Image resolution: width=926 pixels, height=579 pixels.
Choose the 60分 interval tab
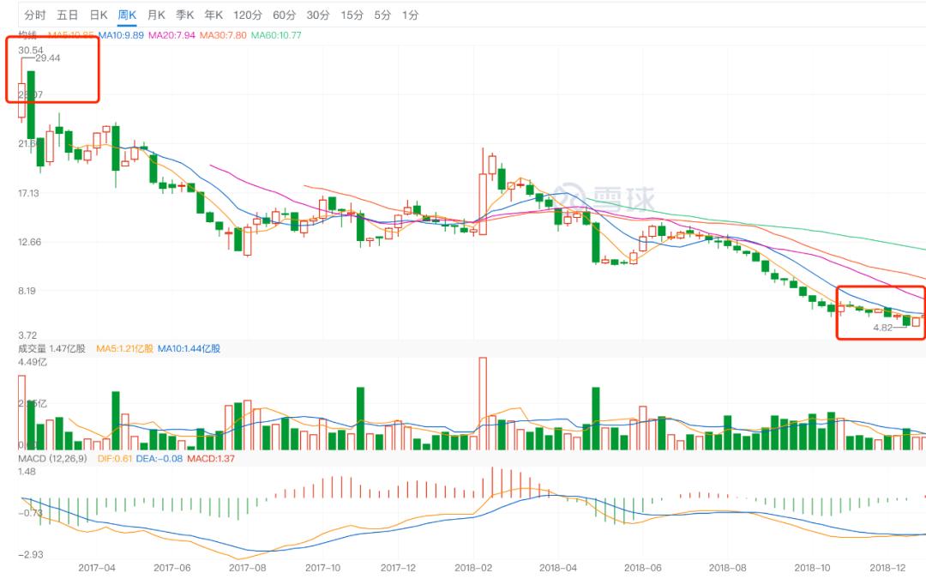pyautogui.click(x=285, y=15)
